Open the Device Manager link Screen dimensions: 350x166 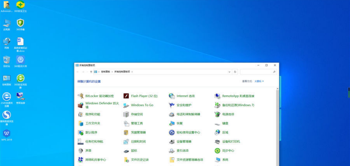click(184, 142)
